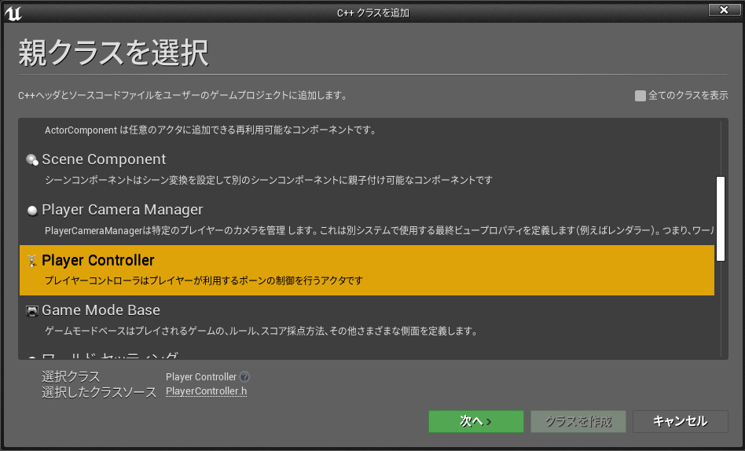Image resolution: width=745 pixels, height=451 pixels.
Task: Click the Player Camera Manager sphere icon
Action: (x=32, y=211)
